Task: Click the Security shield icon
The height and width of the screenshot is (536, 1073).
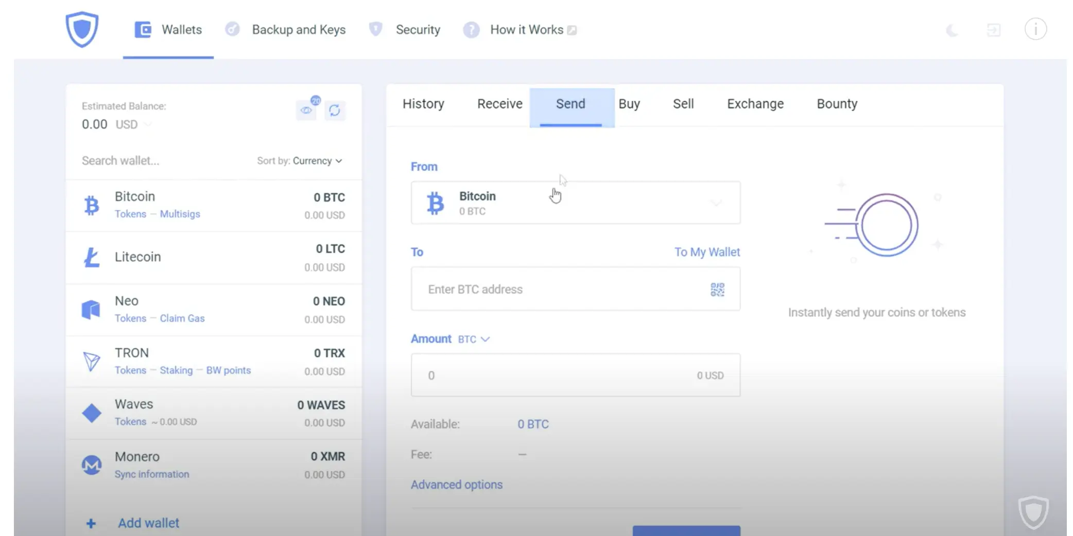Action: [376, 29]
